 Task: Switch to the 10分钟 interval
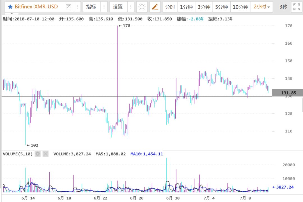(x=240, y=7)
